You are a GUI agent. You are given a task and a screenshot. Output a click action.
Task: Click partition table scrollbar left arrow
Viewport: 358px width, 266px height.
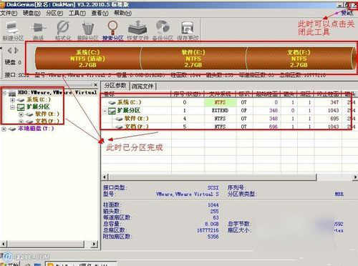point(105,177)
